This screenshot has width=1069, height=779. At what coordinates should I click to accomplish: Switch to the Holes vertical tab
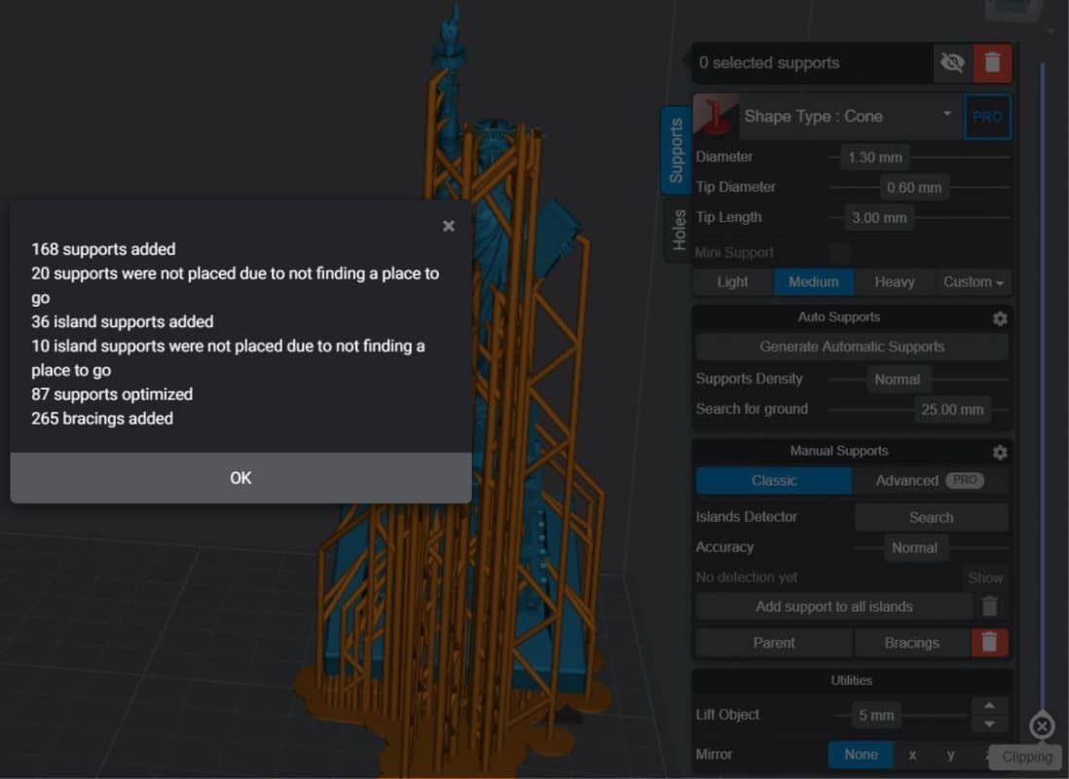pyautogui.click(x=679, y=230)
